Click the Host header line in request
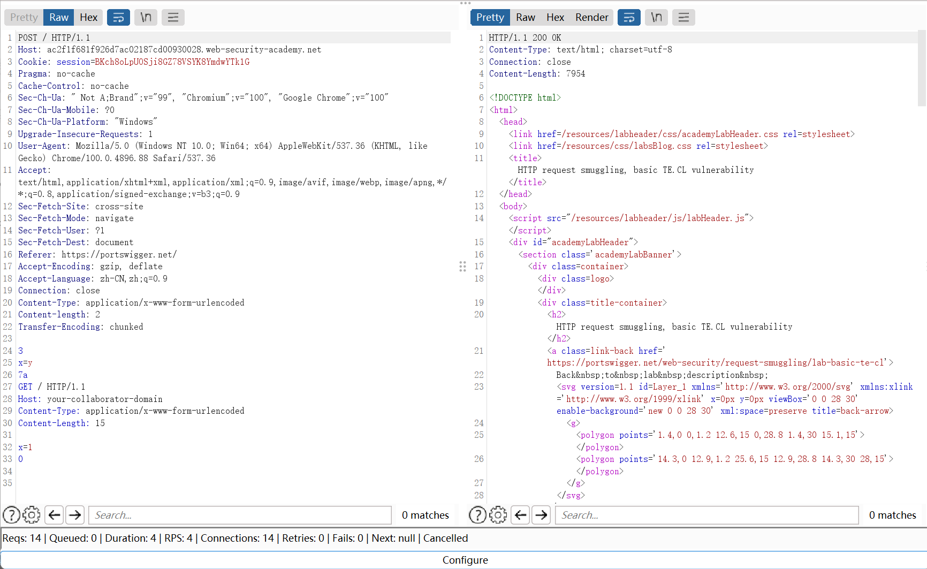Screen dimensions: 927x569 coord(170,49)
